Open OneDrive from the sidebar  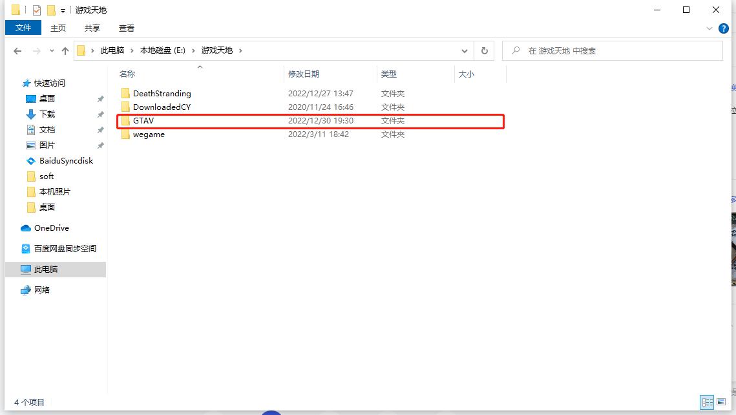coord(50,228)
